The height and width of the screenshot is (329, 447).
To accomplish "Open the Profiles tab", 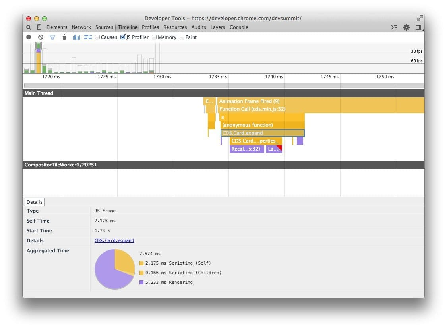I will (150, 27).
